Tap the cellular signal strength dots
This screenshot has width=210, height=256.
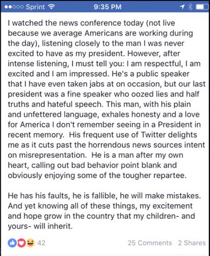click(14, 7)
